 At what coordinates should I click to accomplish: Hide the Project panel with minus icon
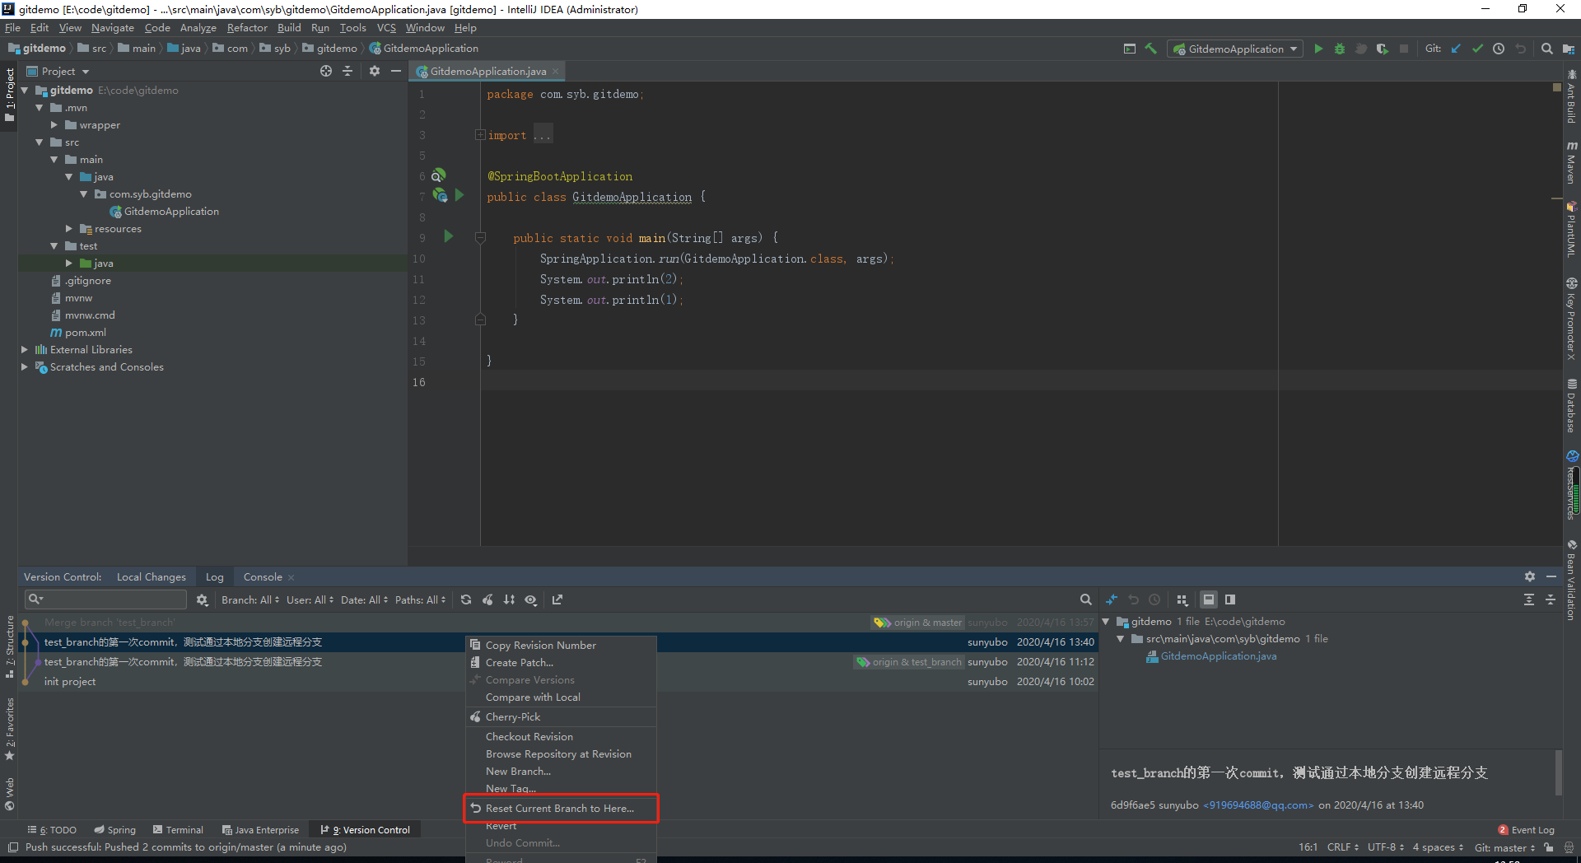[396, 71]
